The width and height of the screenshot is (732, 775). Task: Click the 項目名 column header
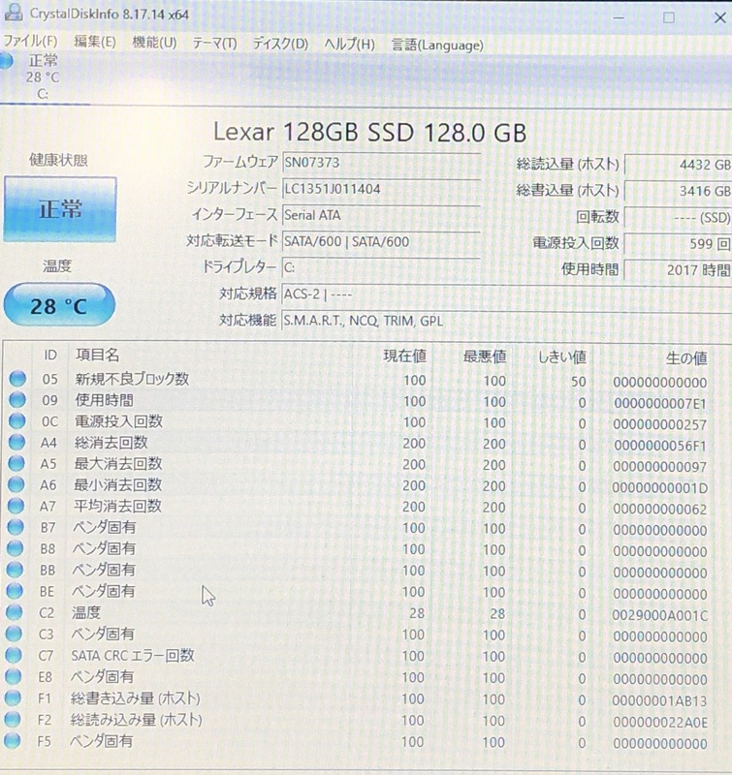(x=97, y=355)
